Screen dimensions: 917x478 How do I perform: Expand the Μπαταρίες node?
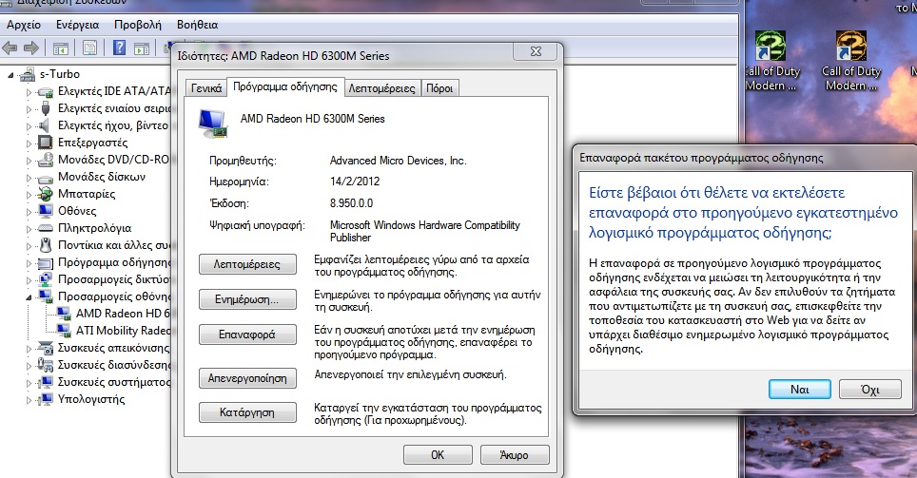pyautogui.click(x=29, y=194)
